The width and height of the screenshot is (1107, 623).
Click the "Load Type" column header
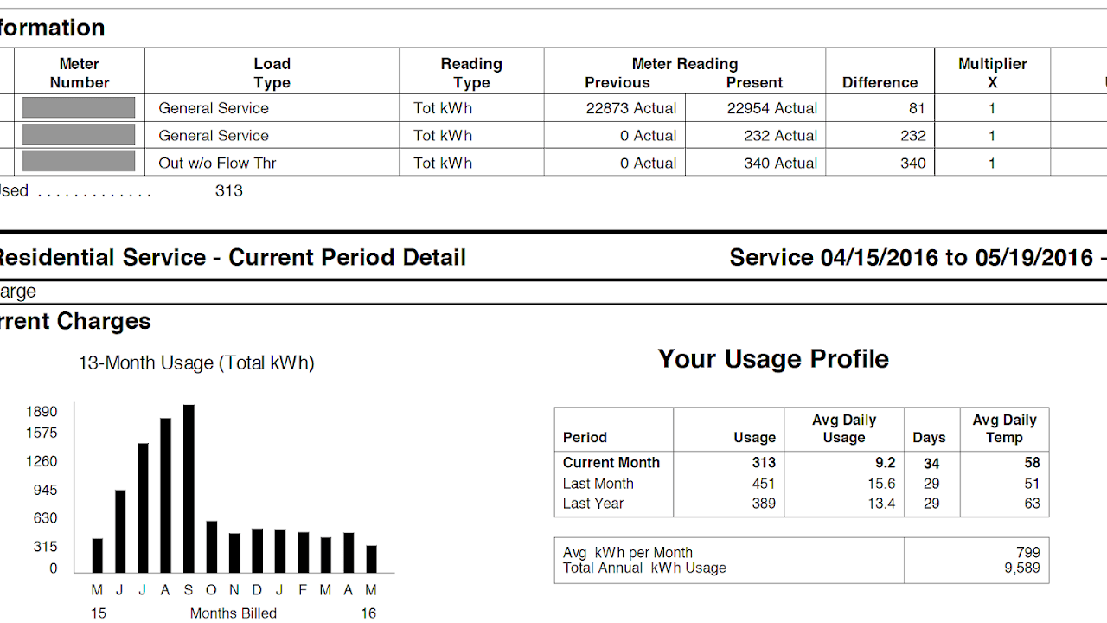(x=272, y=74)
